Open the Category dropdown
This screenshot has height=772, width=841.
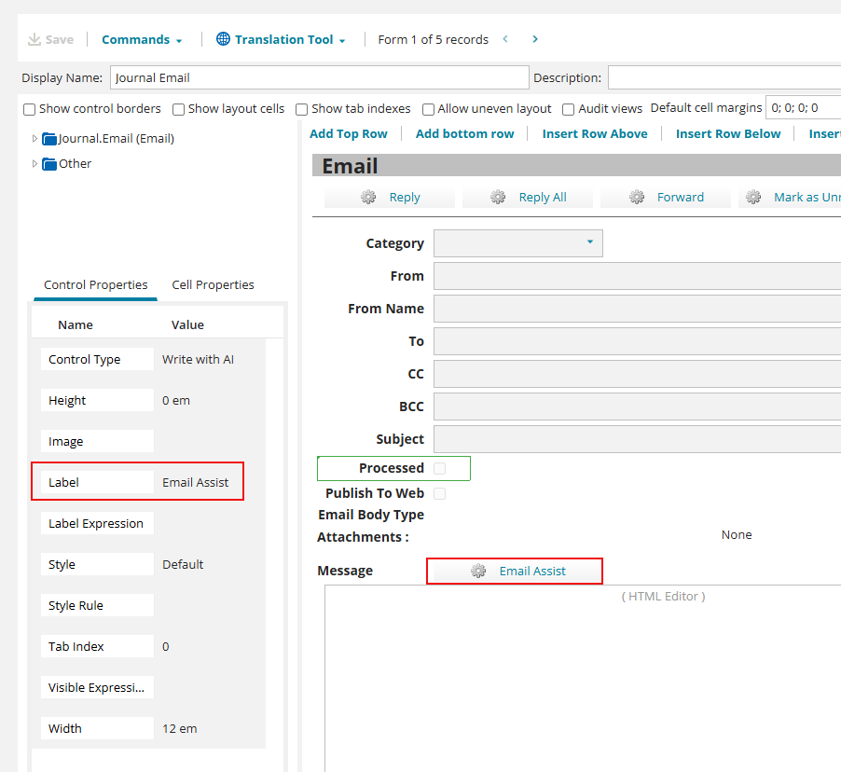[x=589, y=242]
